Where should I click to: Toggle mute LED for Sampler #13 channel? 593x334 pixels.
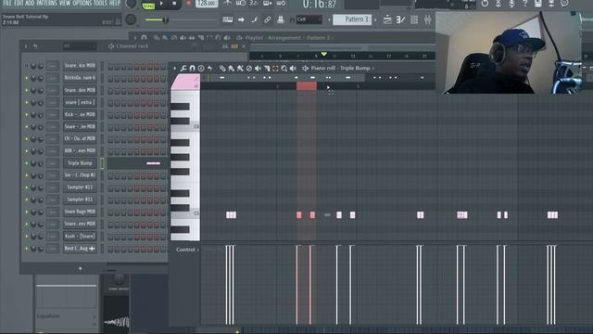pos(27,187)
